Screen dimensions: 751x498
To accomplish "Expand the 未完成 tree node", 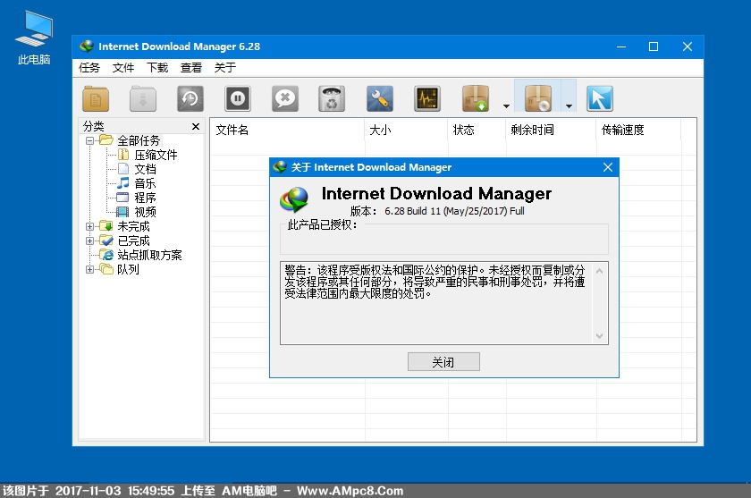I will (x=89, y=226).
